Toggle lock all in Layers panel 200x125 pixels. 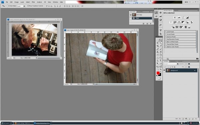[x=175, y=67]
